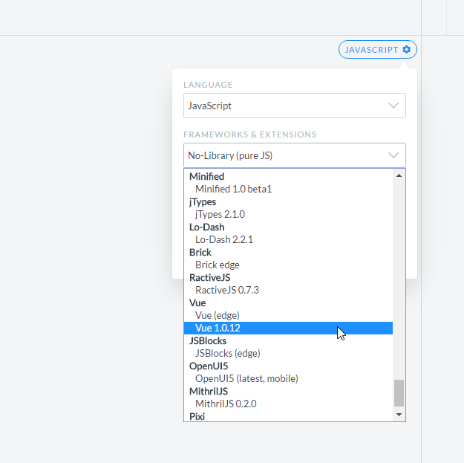Click the JavaScript settings gear icon

(x=407, y=50)
